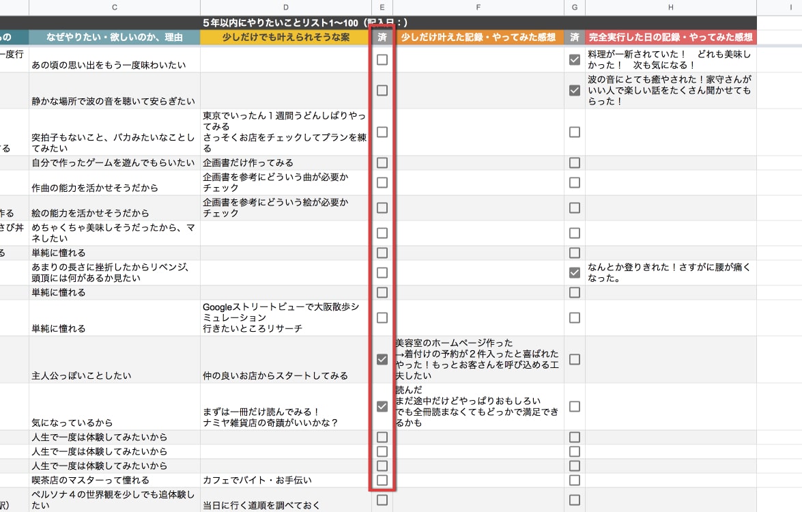802x512 pixels.
Task: Select cell カフェでバイト・お手伝い
Action: pyautogui.click(x=286, y=480)
